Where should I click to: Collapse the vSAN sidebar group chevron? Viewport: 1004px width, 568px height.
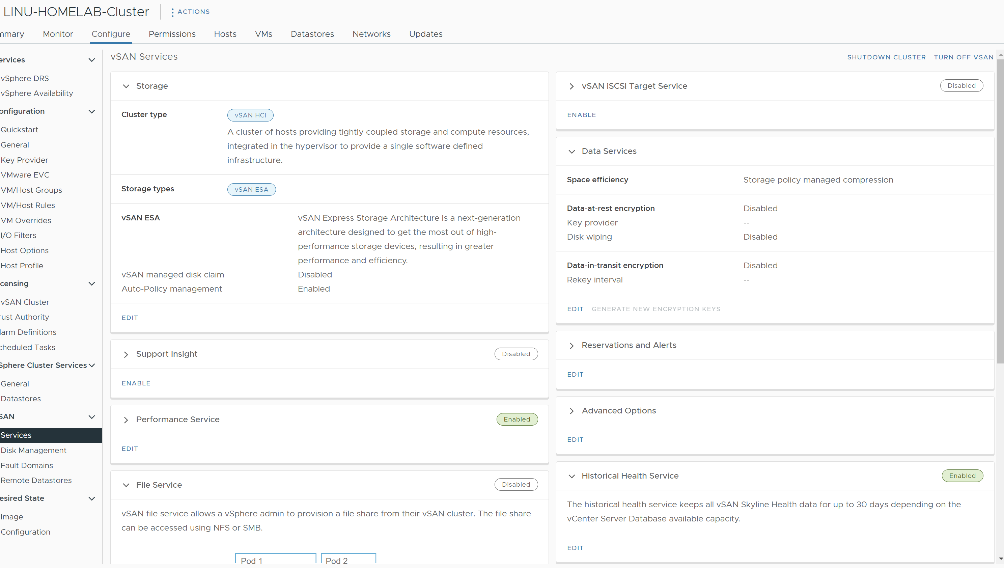coord(92,417)
